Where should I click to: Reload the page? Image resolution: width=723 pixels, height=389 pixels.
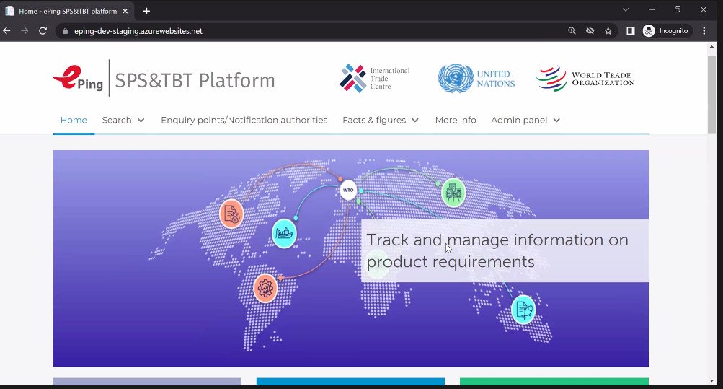[43, 31]
